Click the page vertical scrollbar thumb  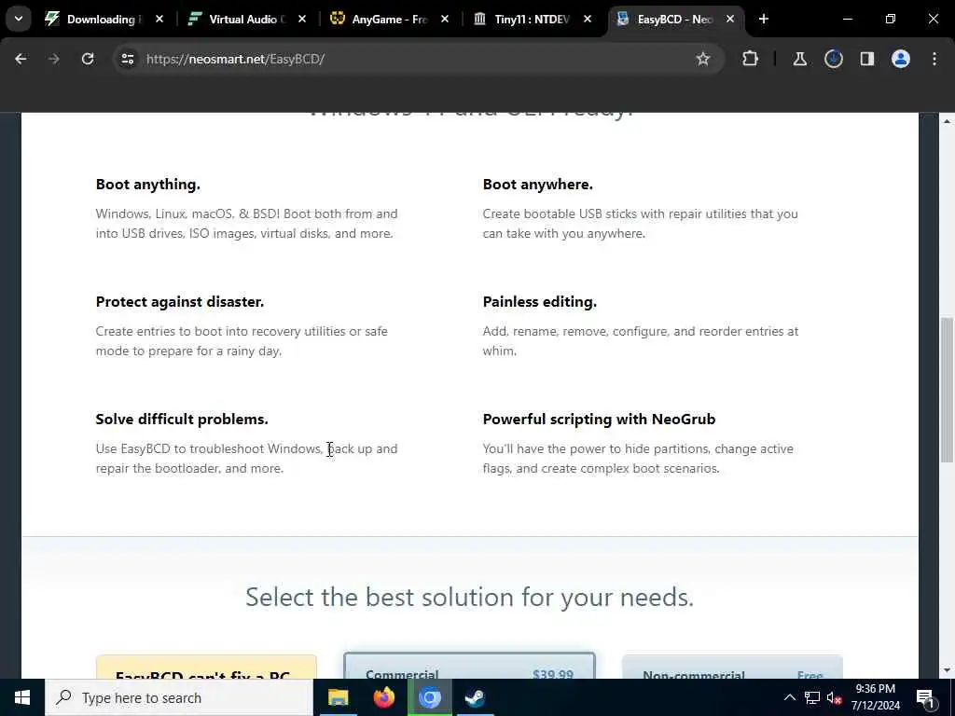947,390
